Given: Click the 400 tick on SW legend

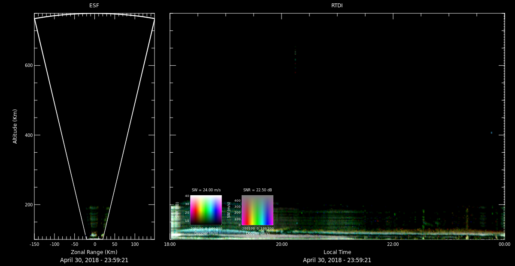Looking at the screenshot, I should pyautogui.click(x=237, y=200).
